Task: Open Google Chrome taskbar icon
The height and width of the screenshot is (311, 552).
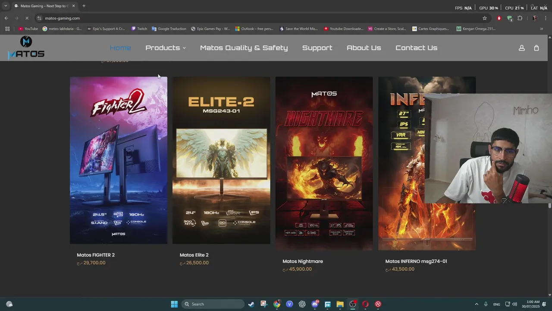Action: point(276,304)
